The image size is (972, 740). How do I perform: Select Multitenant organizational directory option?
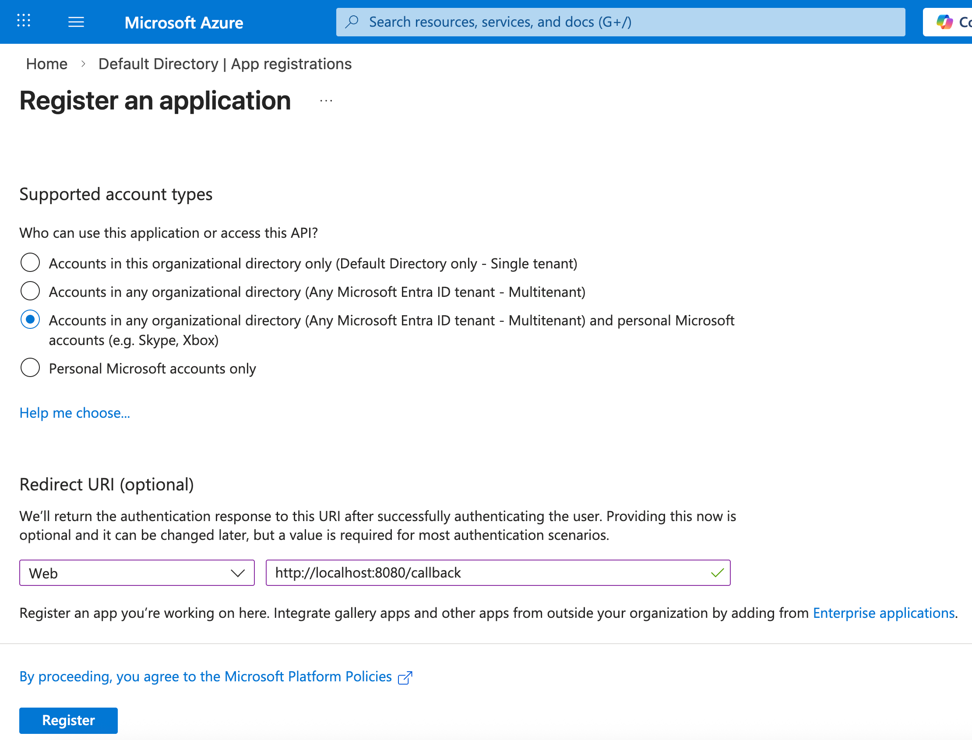[29, 291]
